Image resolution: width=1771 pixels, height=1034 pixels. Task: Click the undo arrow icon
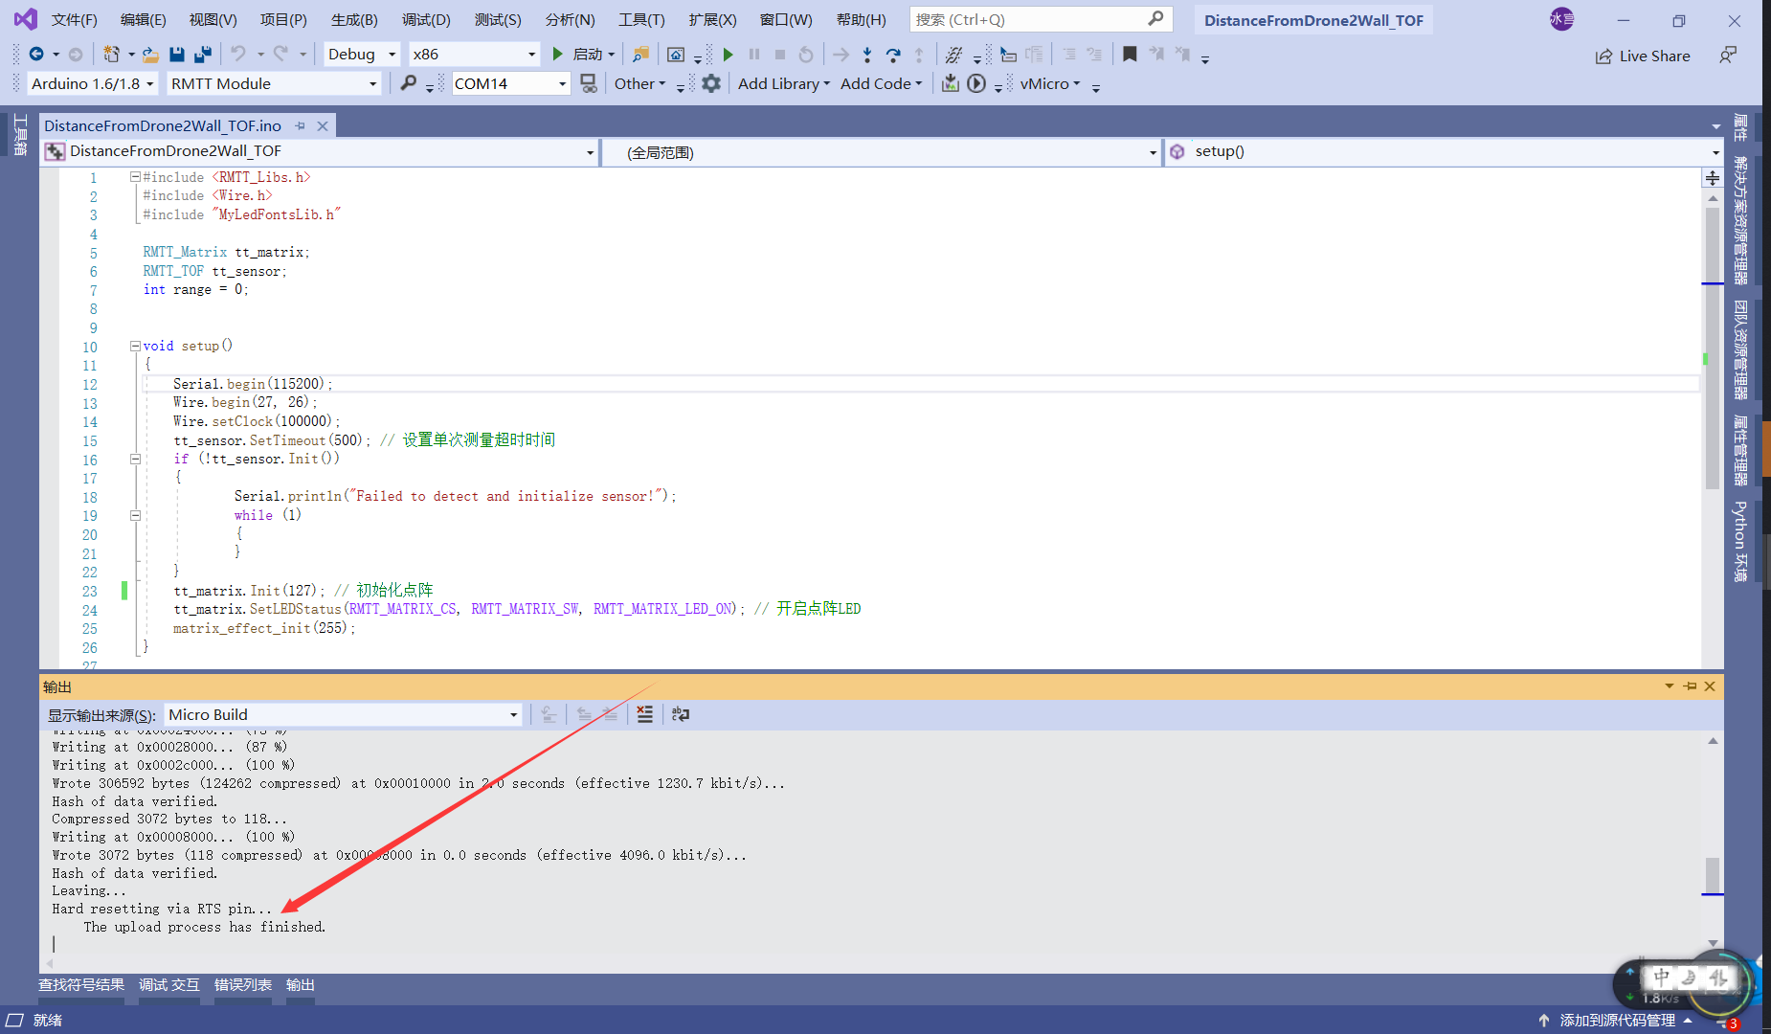[x=238, y=55]
